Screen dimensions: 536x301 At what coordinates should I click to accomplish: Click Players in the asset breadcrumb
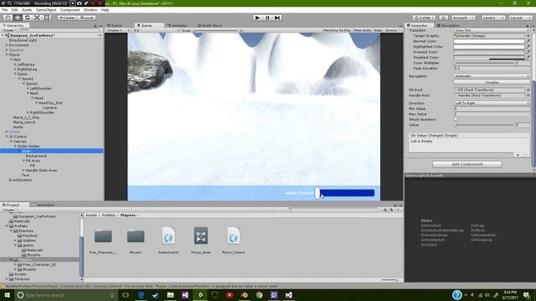point(128,216)
